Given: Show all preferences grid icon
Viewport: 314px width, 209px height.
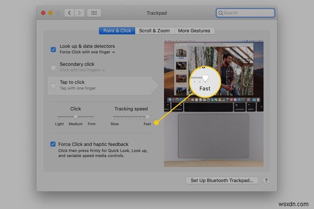Looking at the screenshot, I should pyautogui.click(x=95, y=13).
